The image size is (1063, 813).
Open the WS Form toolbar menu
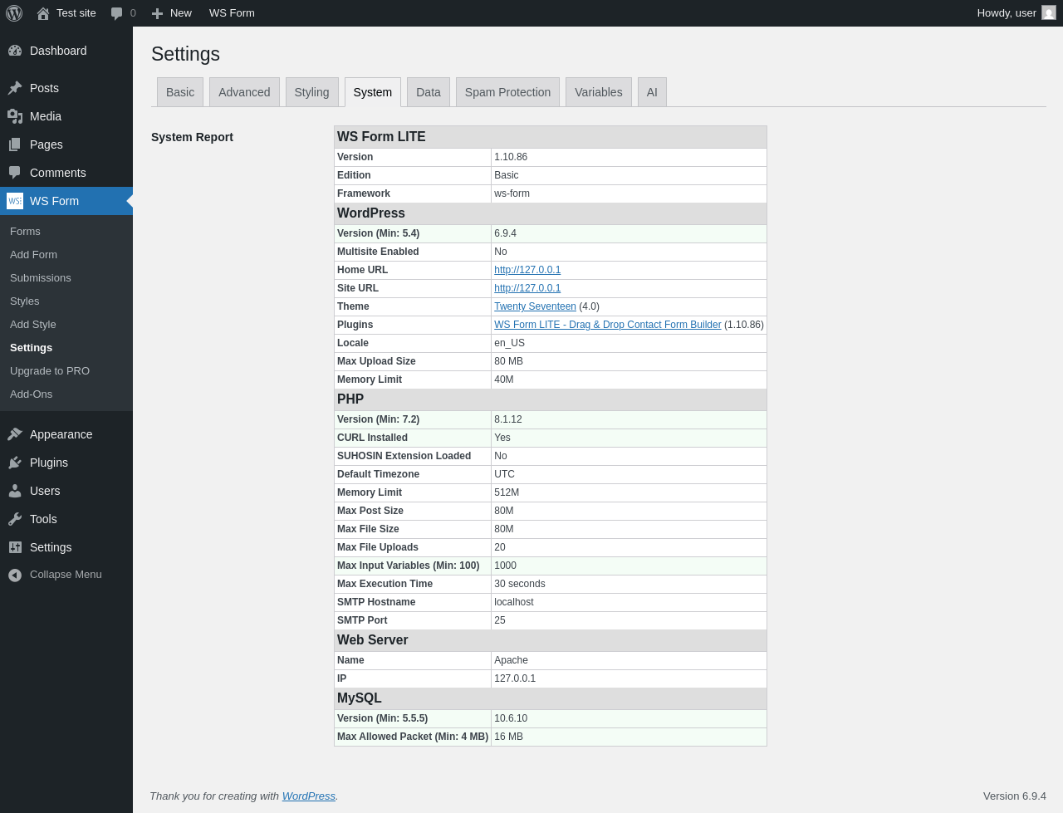pyautogui.click(x=232, y=13)
